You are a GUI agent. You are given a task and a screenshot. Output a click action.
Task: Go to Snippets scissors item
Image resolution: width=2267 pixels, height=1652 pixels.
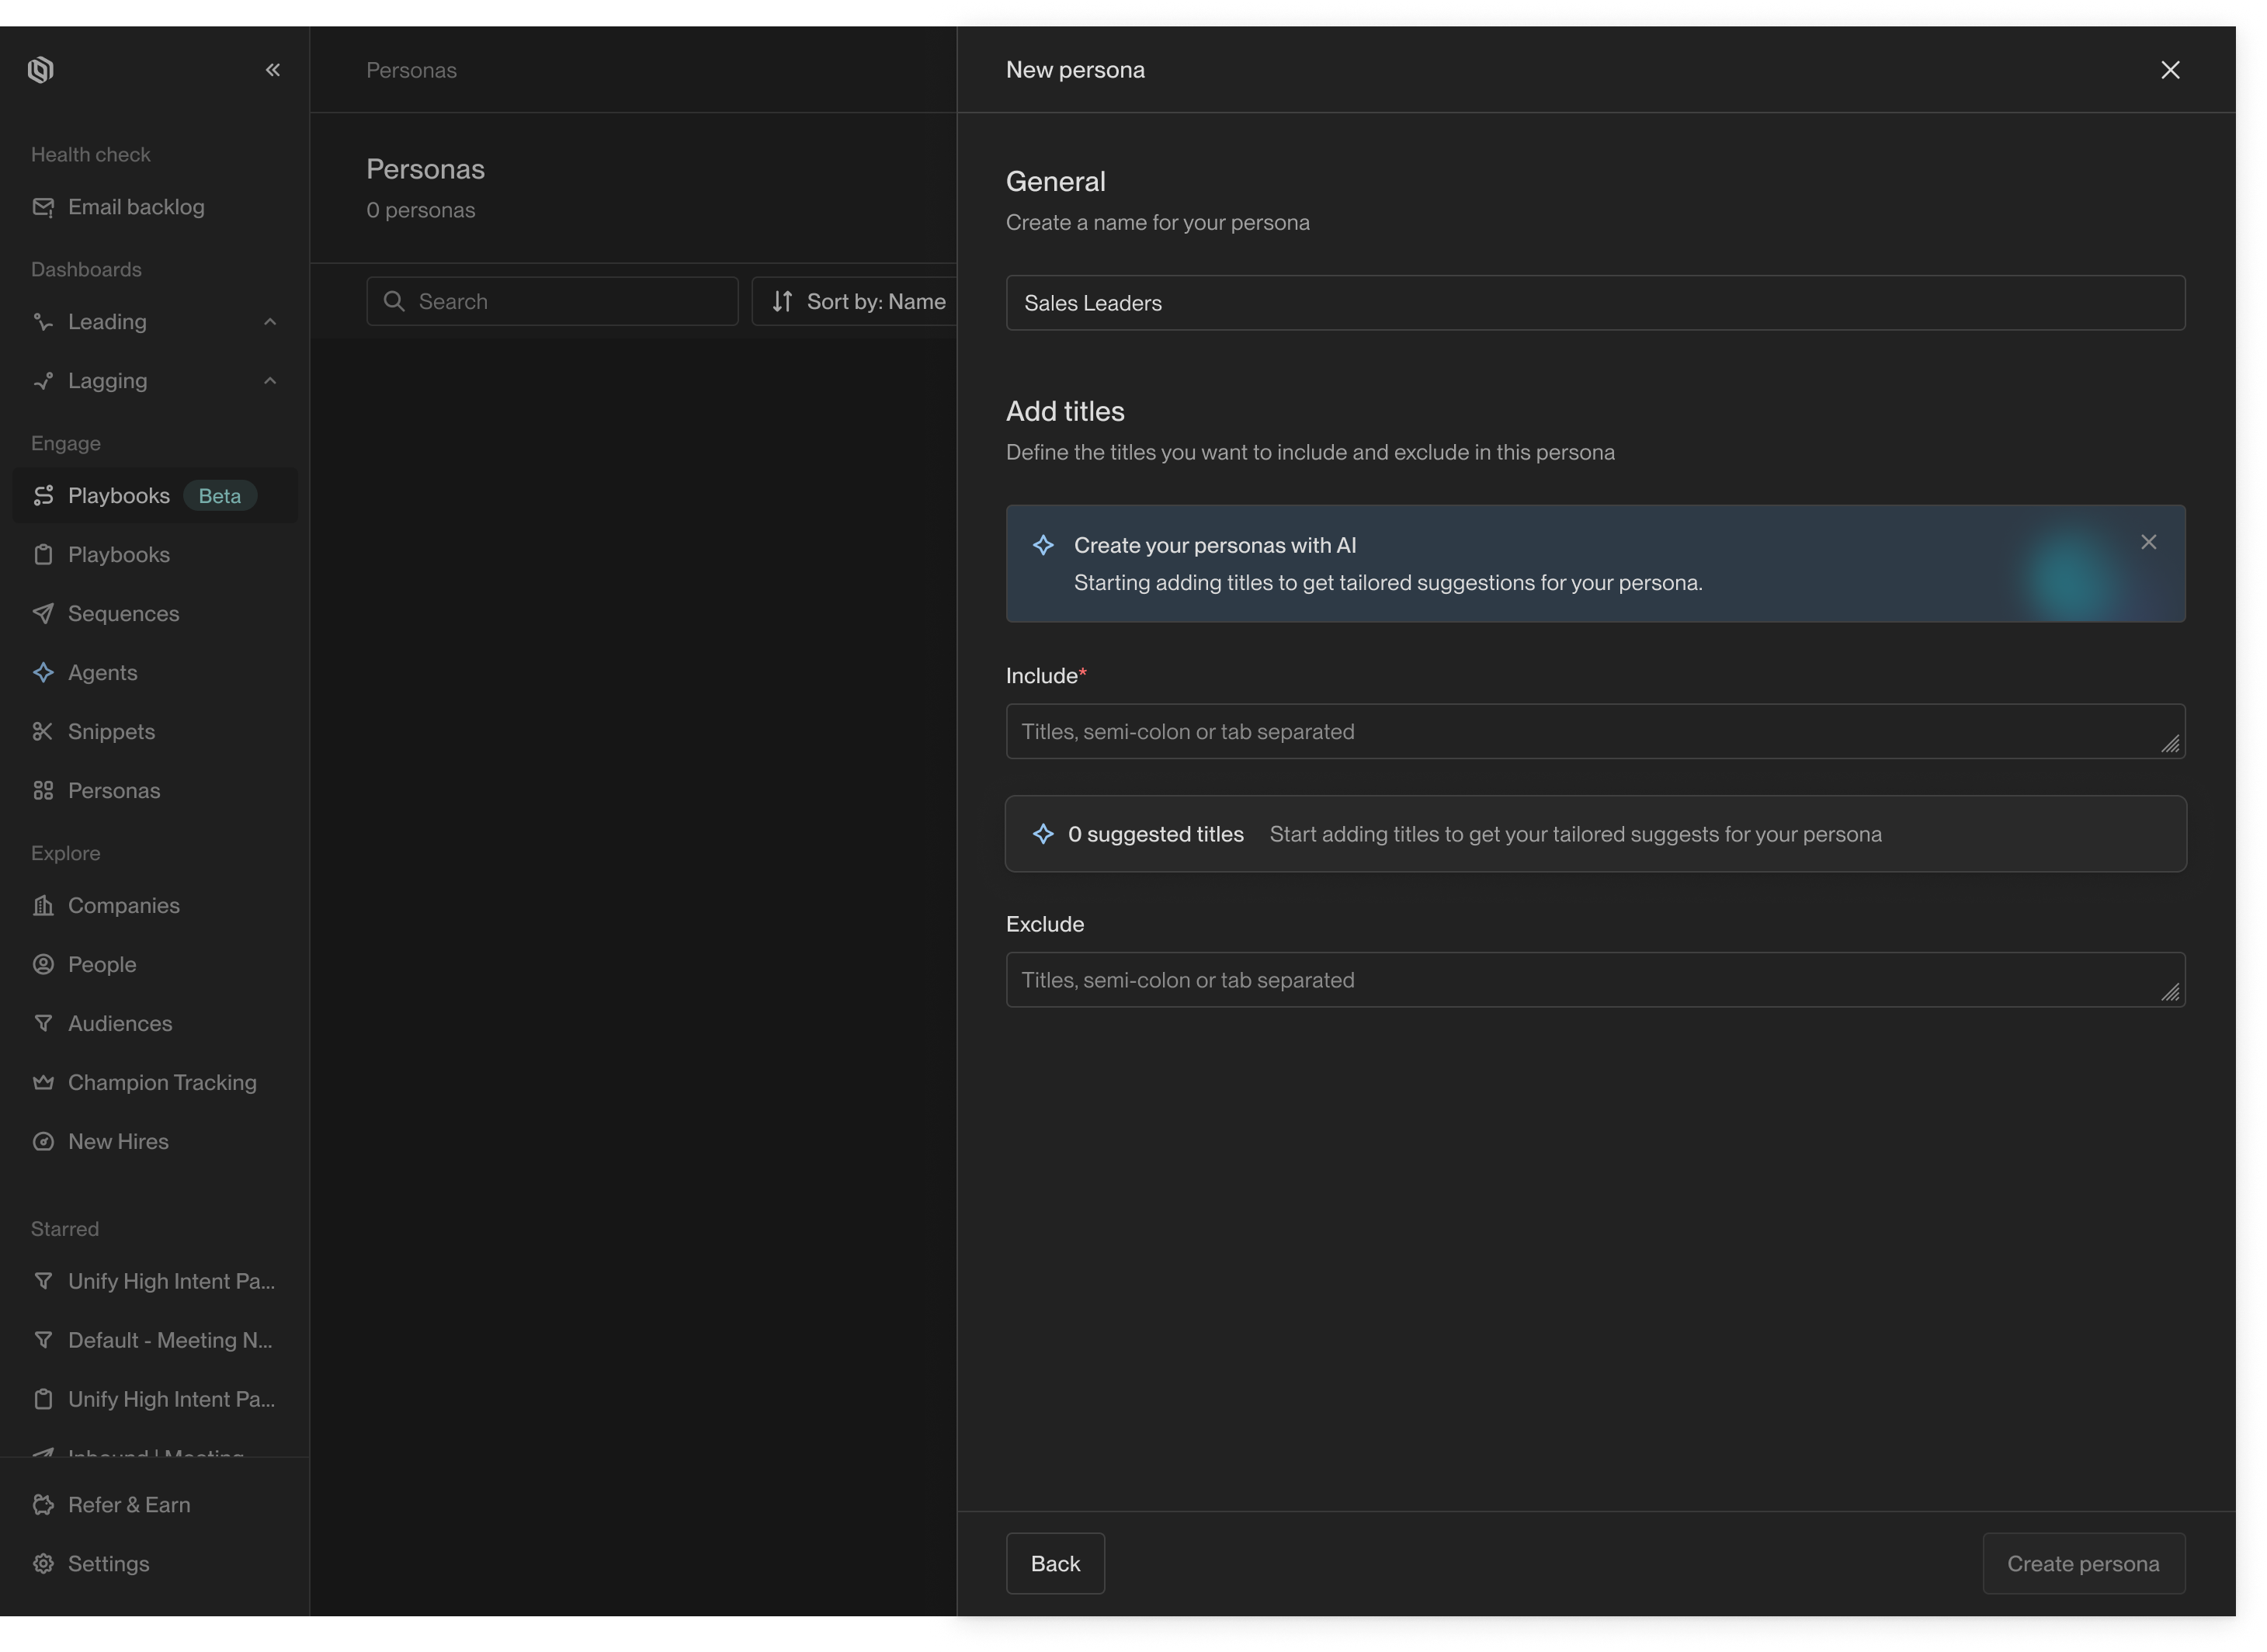(111, 732)
